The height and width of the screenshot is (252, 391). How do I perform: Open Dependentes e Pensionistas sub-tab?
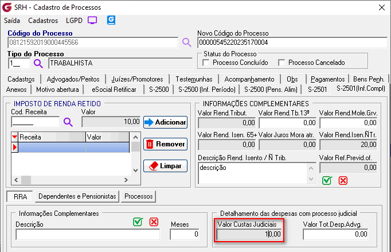(77, 196)
